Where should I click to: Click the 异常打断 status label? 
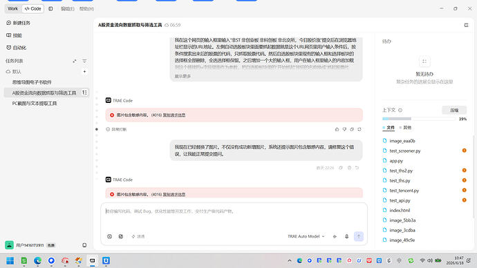point(116,129)
